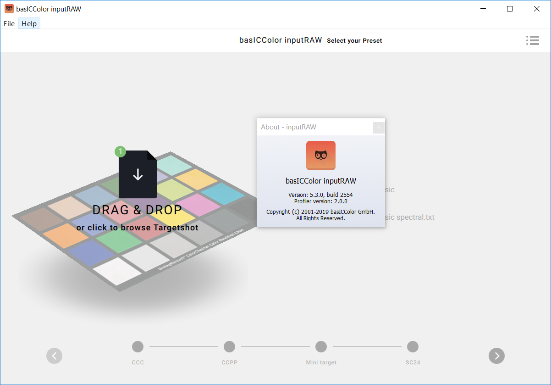Click 'basICColor inputRAW' name in About dialog
The image size is (551, 385).
pyautogui.click(x=321, y=181)
